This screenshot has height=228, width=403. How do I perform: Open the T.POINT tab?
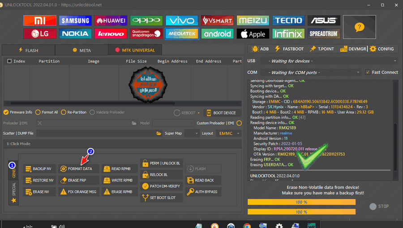(x=322, y=49)
